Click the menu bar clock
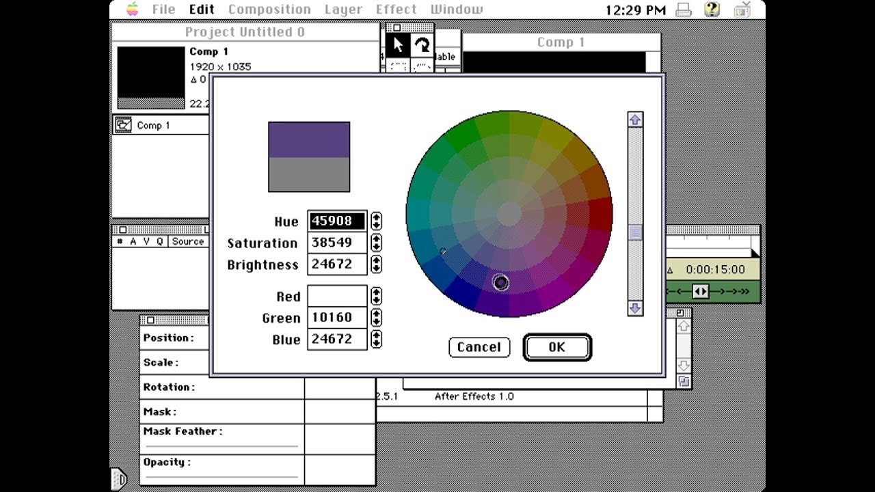The height and width of the screenshot is (492, 875). point(635,10)
